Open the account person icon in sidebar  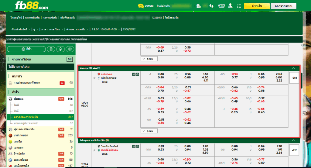coord(60,49)
